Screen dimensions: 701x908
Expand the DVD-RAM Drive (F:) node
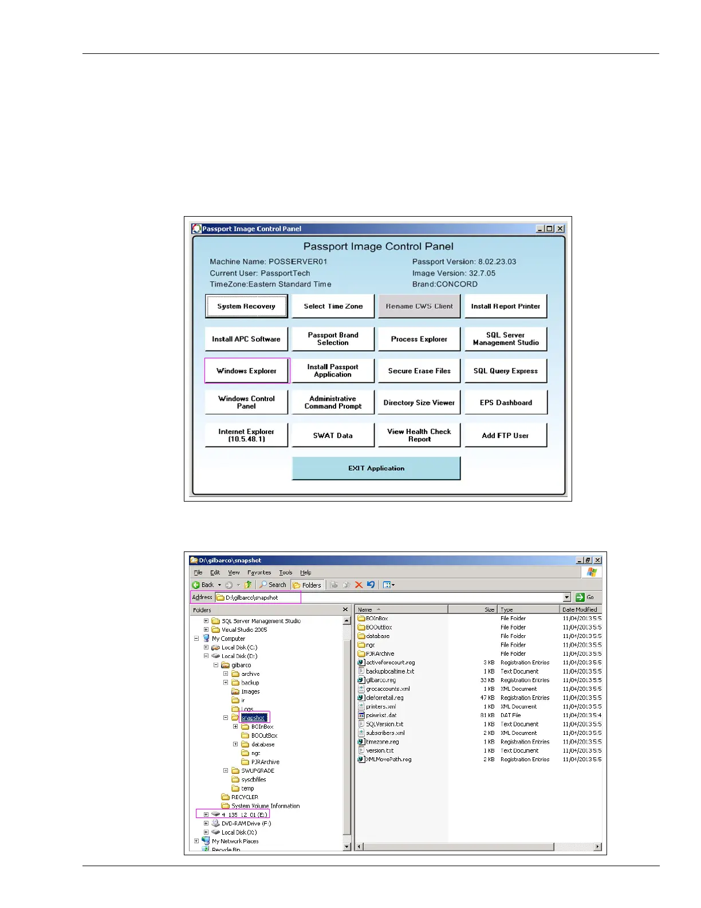tap(206, 823)
